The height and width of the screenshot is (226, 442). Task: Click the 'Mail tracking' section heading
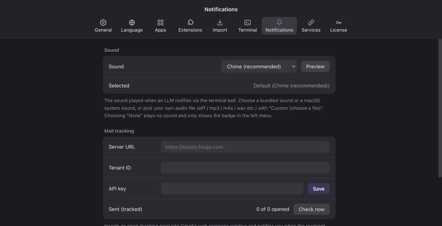pos(119,131)
